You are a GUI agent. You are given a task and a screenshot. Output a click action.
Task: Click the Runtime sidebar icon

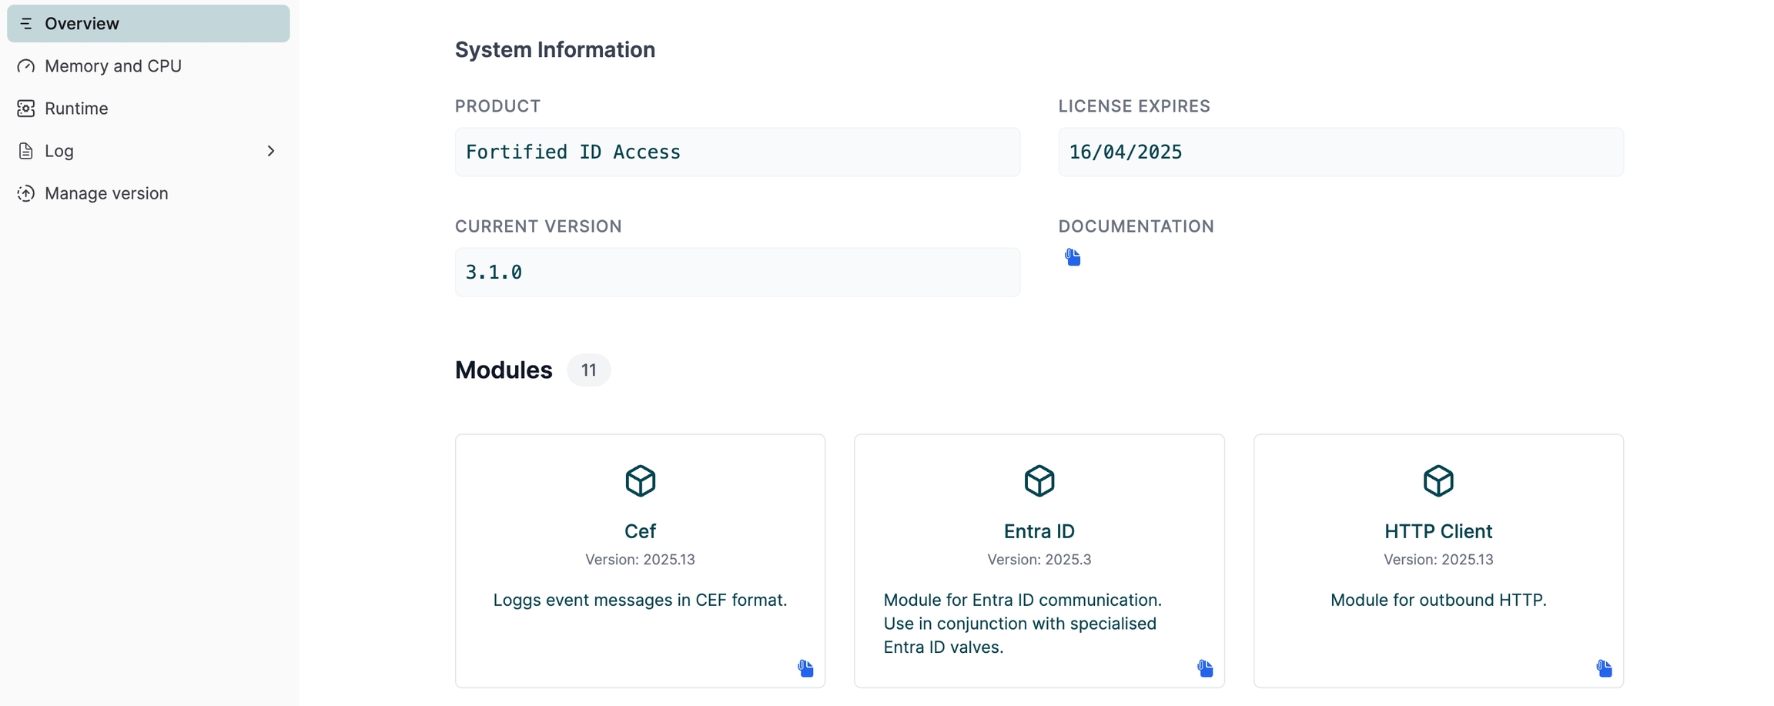tap(26, 109)
